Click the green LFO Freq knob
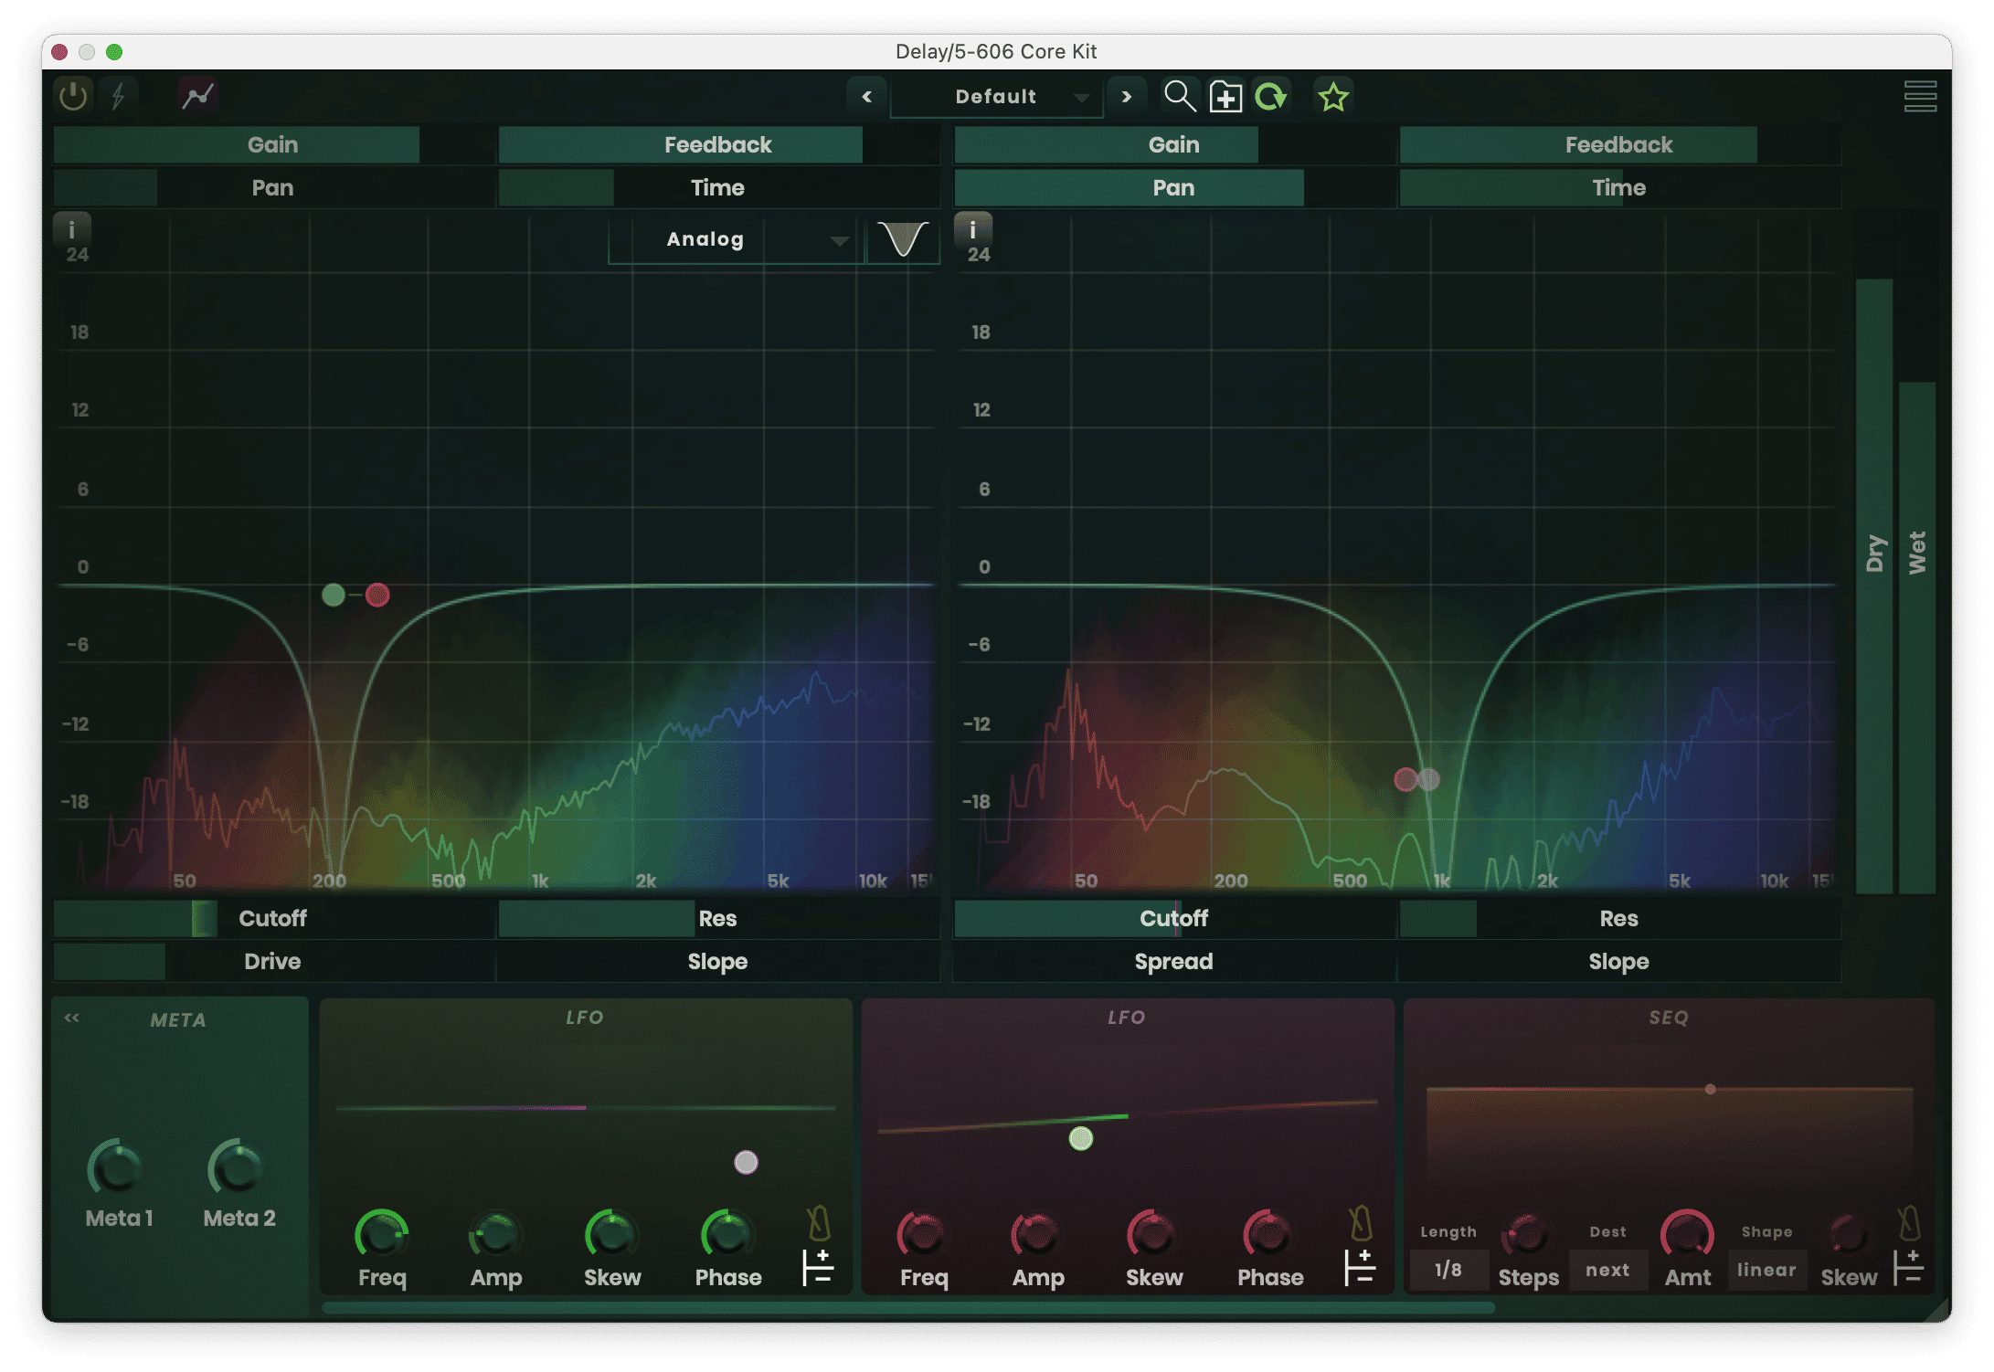 coord(381,1234)
